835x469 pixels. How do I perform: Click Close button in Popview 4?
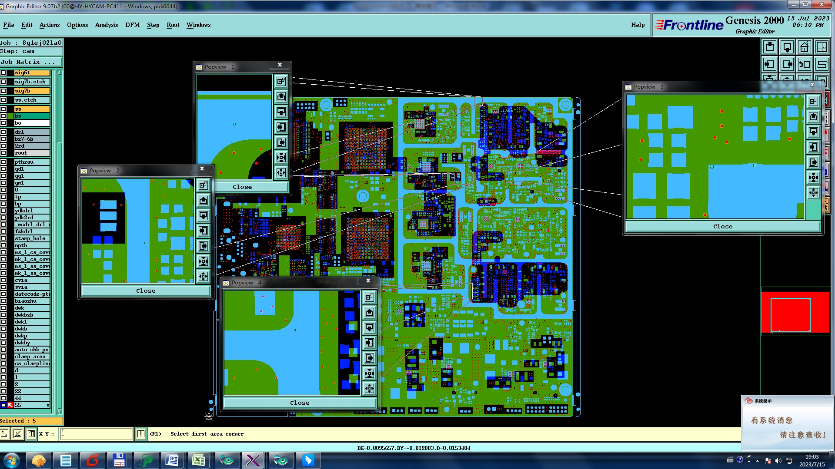coord(300,403)
